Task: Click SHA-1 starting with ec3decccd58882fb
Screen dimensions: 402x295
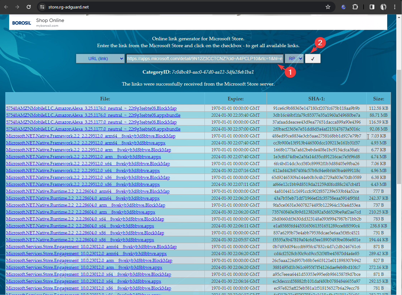Action: [x=317, y=281]
